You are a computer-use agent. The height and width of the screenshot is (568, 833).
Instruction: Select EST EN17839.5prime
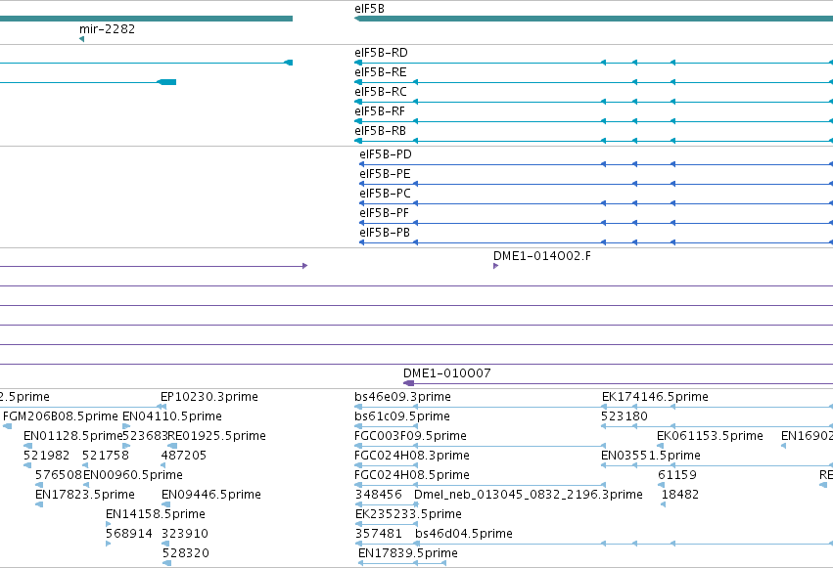408,553
